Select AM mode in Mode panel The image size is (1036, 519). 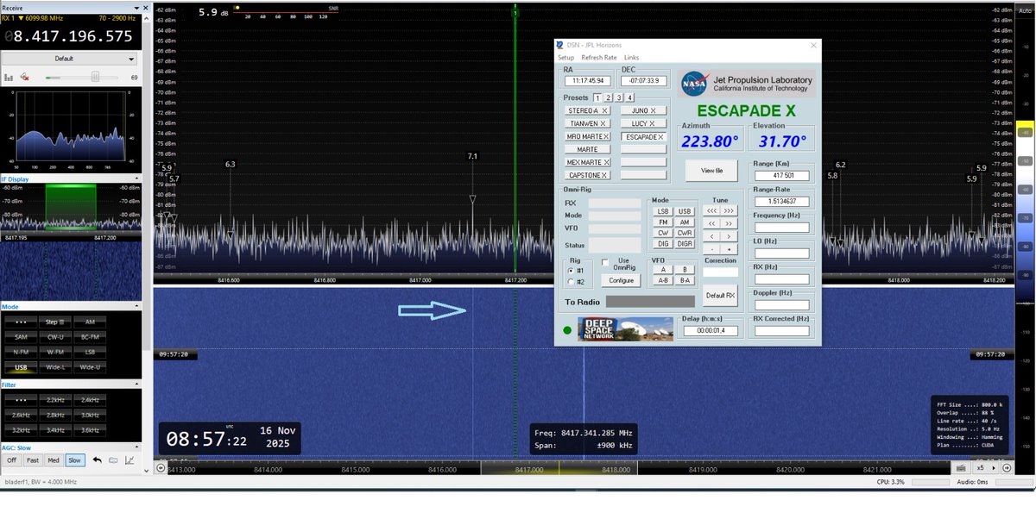click(90, 322)
